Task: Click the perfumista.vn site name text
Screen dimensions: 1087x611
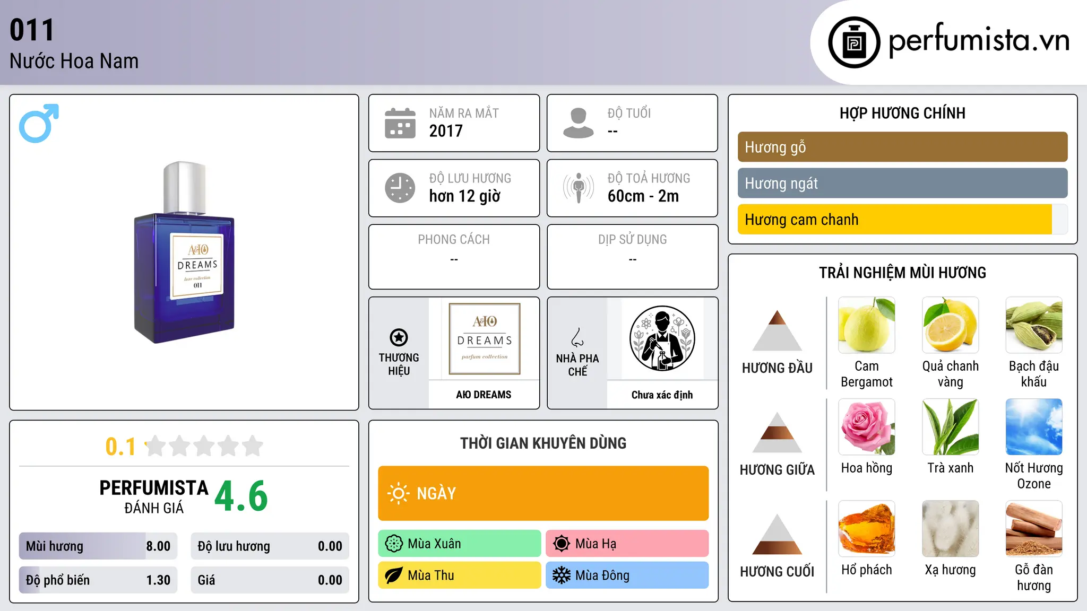Action: tap(979, 41)
